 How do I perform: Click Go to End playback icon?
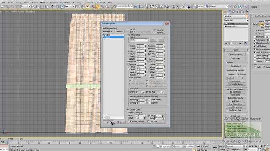(x=260, y=146)
